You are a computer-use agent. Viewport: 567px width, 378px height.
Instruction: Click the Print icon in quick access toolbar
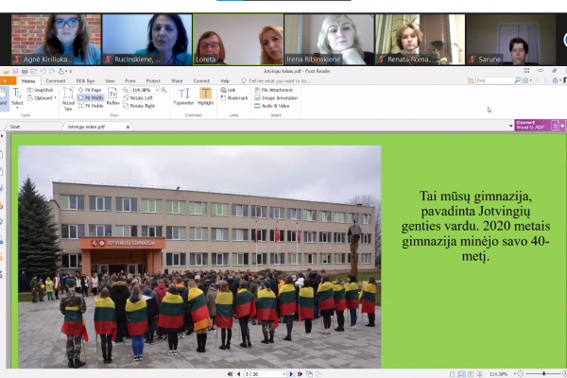tap(25, 71)
